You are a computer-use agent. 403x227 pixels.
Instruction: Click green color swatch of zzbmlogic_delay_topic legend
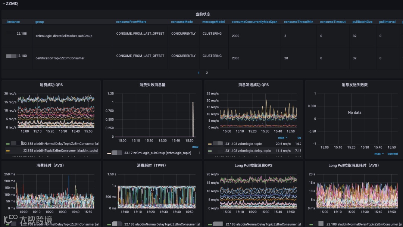click(210, 151)
